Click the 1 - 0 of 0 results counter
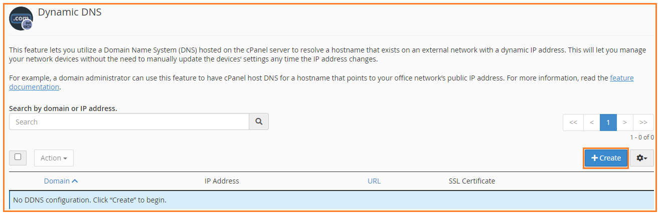Image resolution: width=660 pixels, height=215 pixels. pos(642,137)
